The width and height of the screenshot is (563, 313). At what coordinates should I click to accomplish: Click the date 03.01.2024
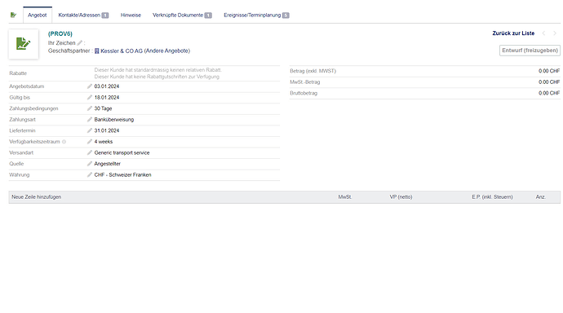pyautogui.click(x=107, y=86)
